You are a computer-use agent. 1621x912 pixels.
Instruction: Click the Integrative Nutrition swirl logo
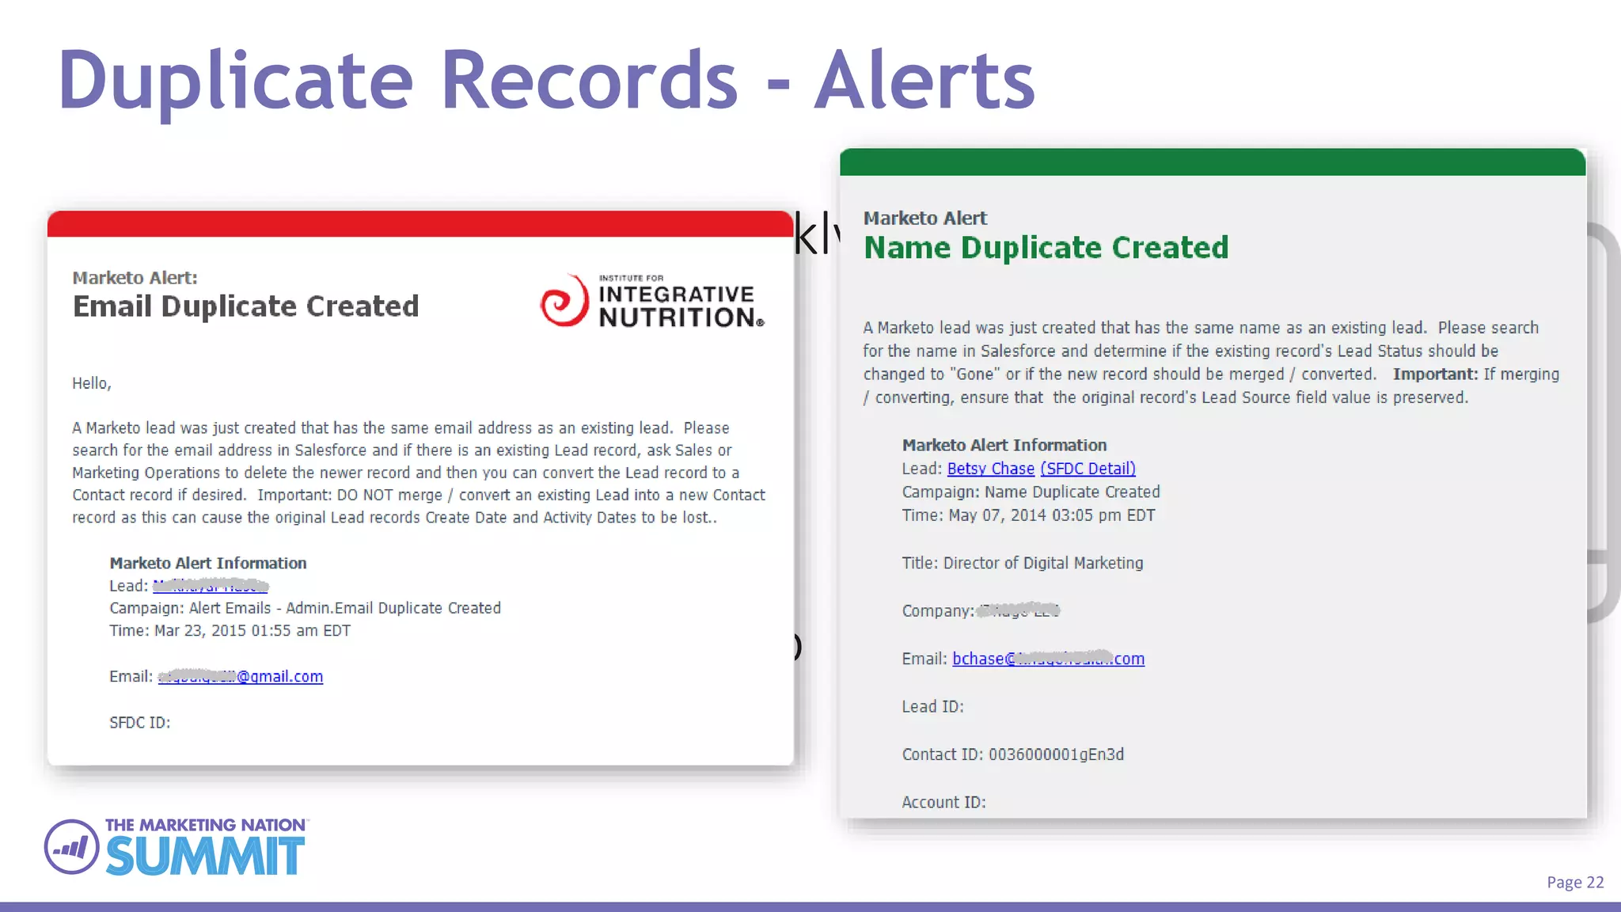564,301
